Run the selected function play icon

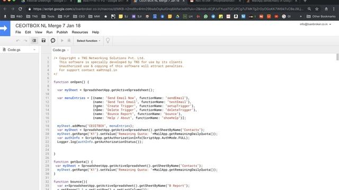click(62, 41)
